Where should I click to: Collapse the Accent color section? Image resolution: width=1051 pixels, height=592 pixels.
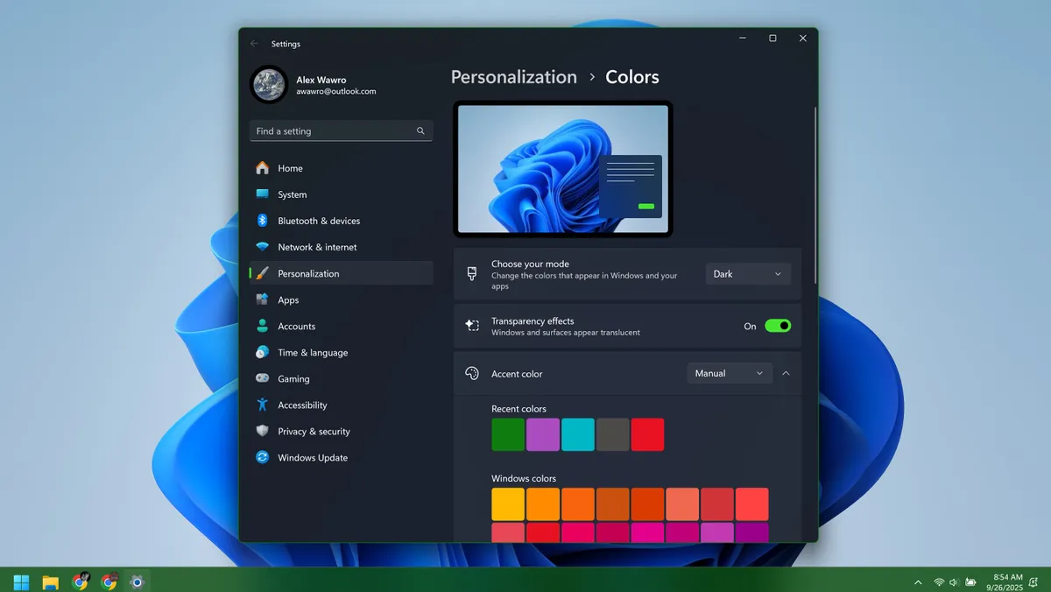tap(786, 372)
